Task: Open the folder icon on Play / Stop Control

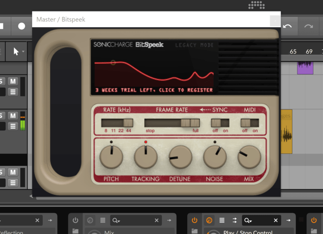Action: coord(195,231)
